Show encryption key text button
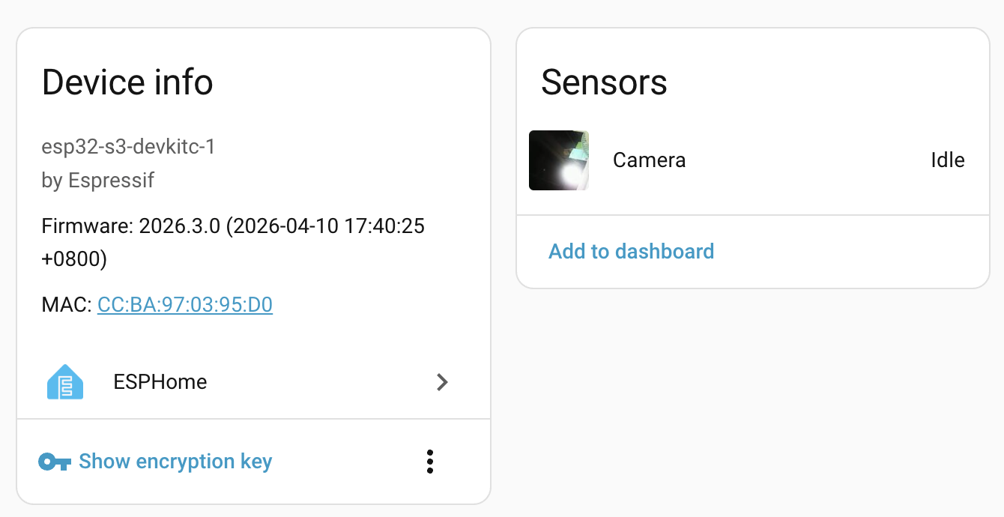Image resolution: width=1004 pixels, height=517 pixels. point(175,462)
